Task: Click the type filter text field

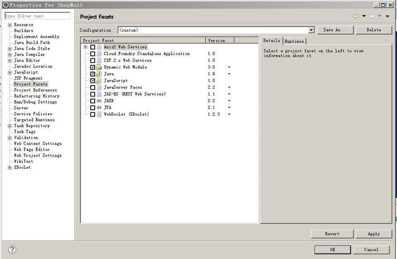Action: click(38, 16)
